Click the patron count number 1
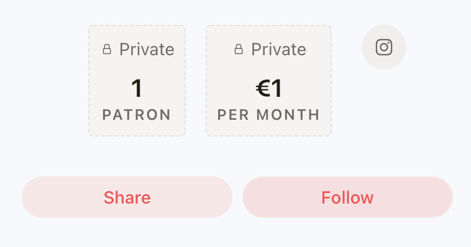The width and height of the screenshot is (471, 247). (137, 88)
